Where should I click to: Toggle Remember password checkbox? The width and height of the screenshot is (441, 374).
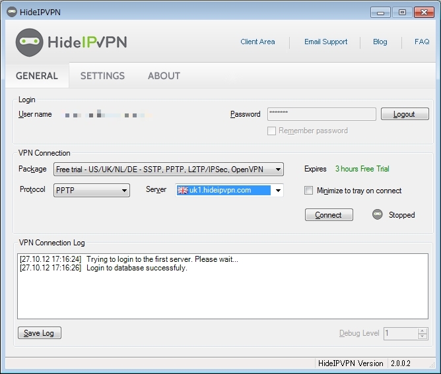(271, 131)
